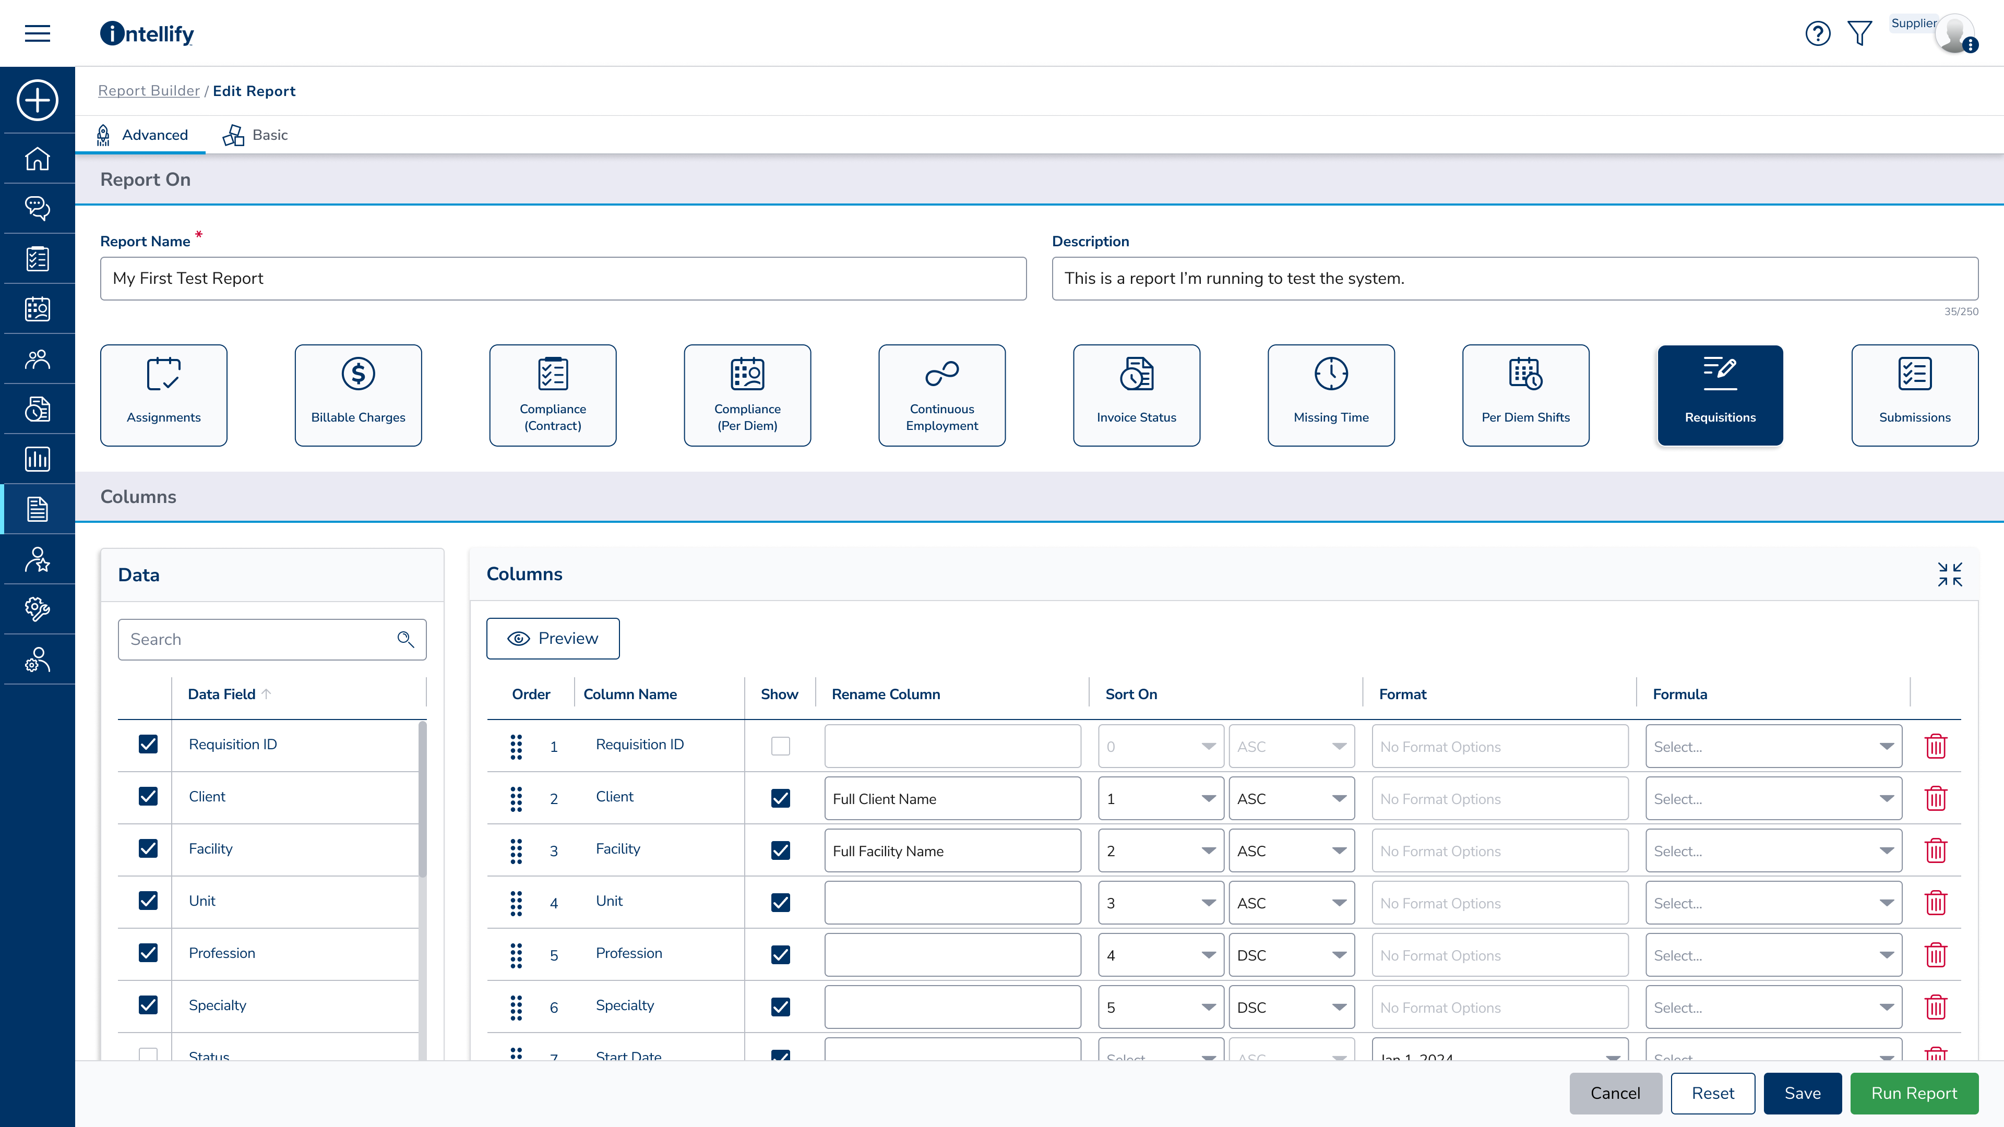Select the Assignments report type icon
This screenshot has height=1127, width=2004.
tap(163, 394)
